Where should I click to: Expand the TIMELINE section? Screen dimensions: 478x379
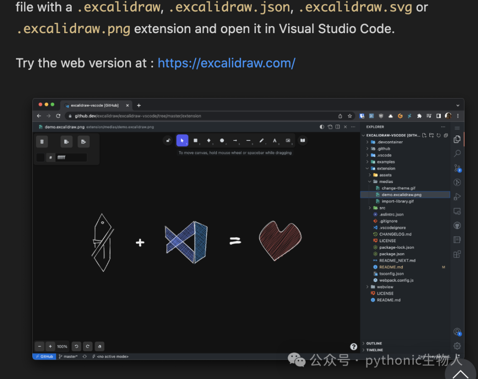pyautogui.click(x=405, y=350)
